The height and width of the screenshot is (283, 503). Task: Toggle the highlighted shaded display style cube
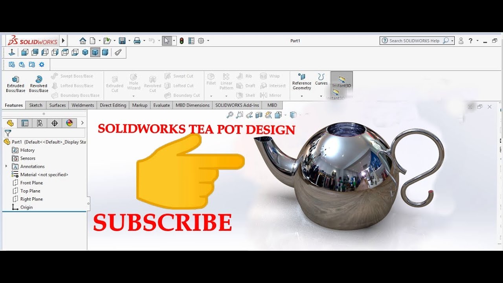95,52
